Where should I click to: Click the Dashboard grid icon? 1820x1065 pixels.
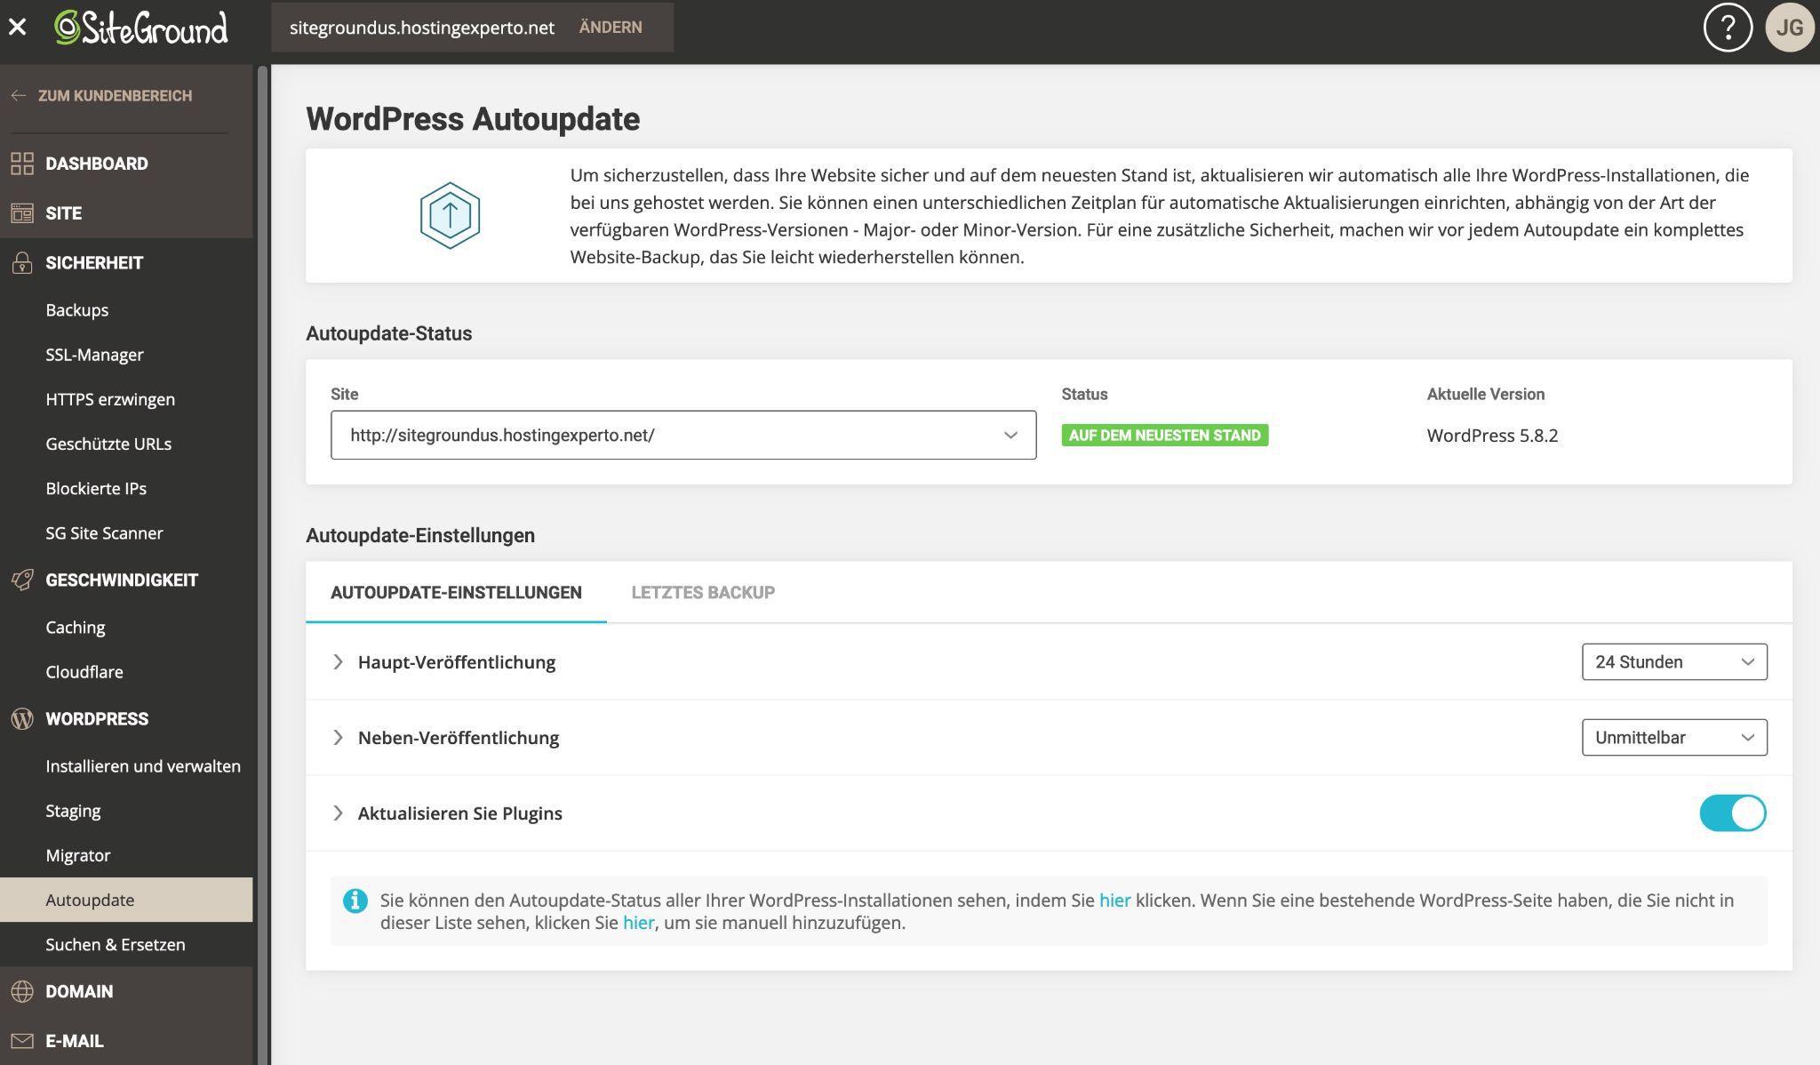tap(22, 164)
